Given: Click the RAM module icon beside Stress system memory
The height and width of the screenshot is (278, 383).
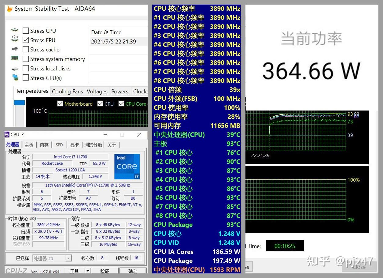Looking at the screenshot, I should click(15, 58).
